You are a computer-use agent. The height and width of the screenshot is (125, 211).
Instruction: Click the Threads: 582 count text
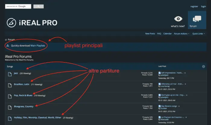coord(147,106)
